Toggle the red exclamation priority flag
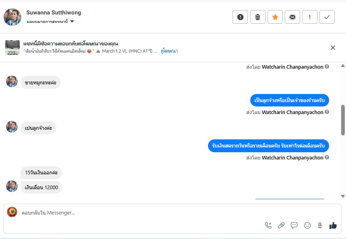Screen dimensions: 346x239 pyautogui.click(x=310, y=17)
